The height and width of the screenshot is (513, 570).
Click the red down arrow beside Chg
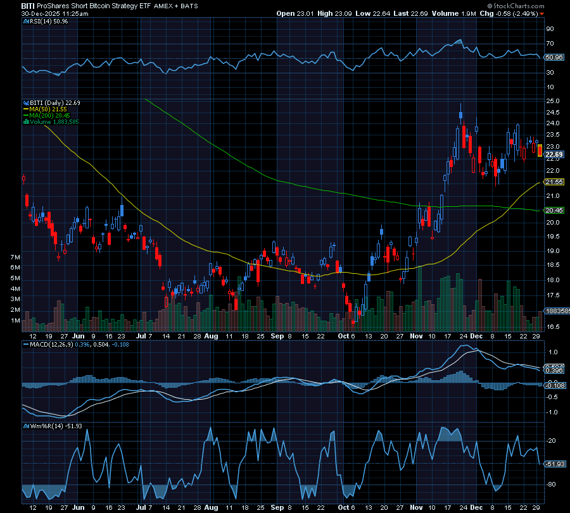[x=541, y=13]
